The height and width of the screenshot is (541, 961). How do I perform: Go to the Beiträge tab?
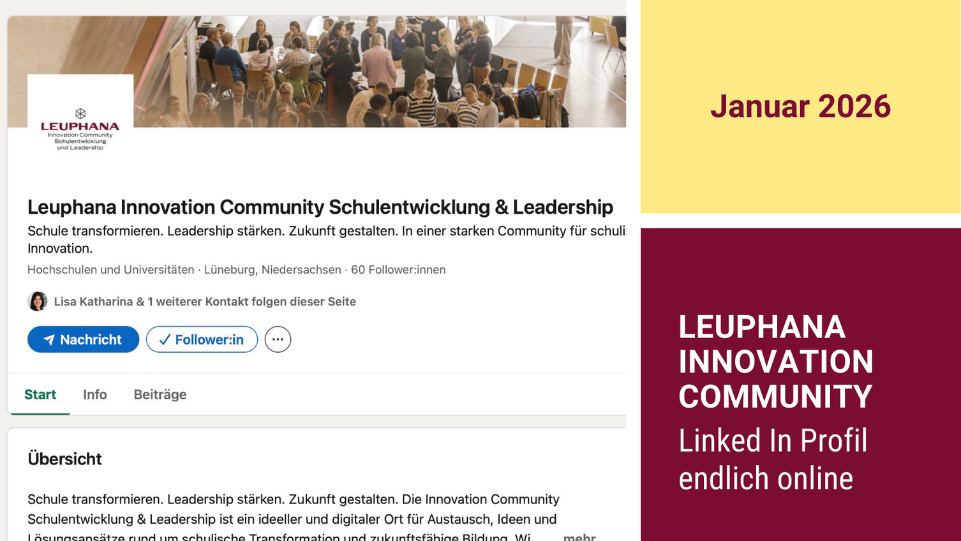[x=160, y=394]
